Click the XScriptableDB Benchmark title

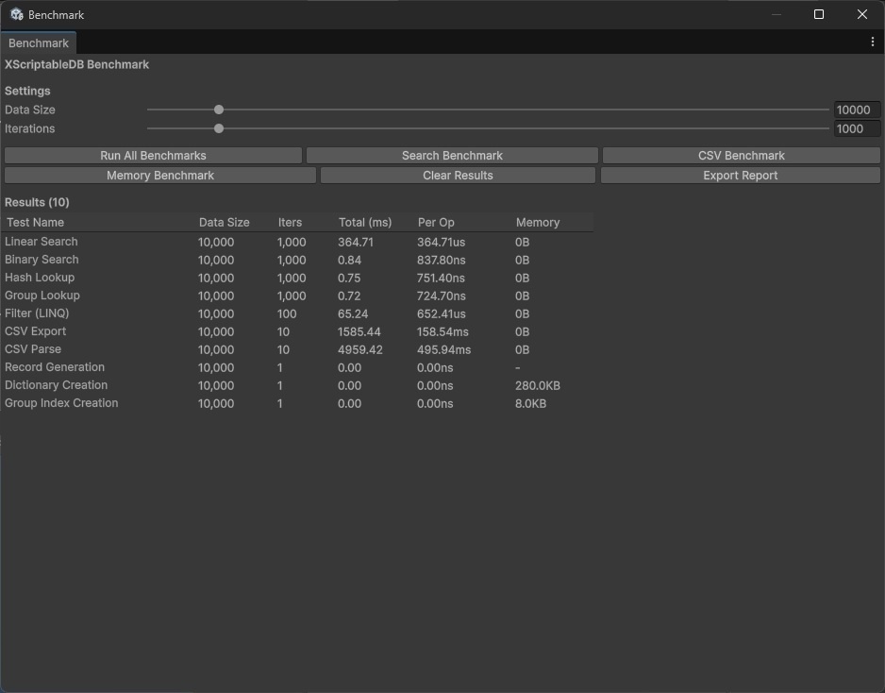point(76,64)
